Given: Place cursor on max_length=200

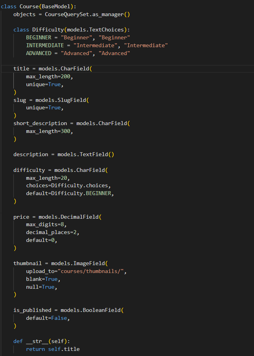Looking at the screenshot, I should click(48, 77).
